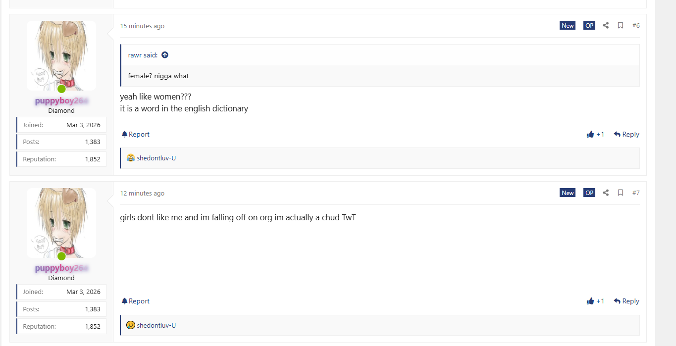Reply to post #7
Screen dimensions: 676x346
[626, 301]
